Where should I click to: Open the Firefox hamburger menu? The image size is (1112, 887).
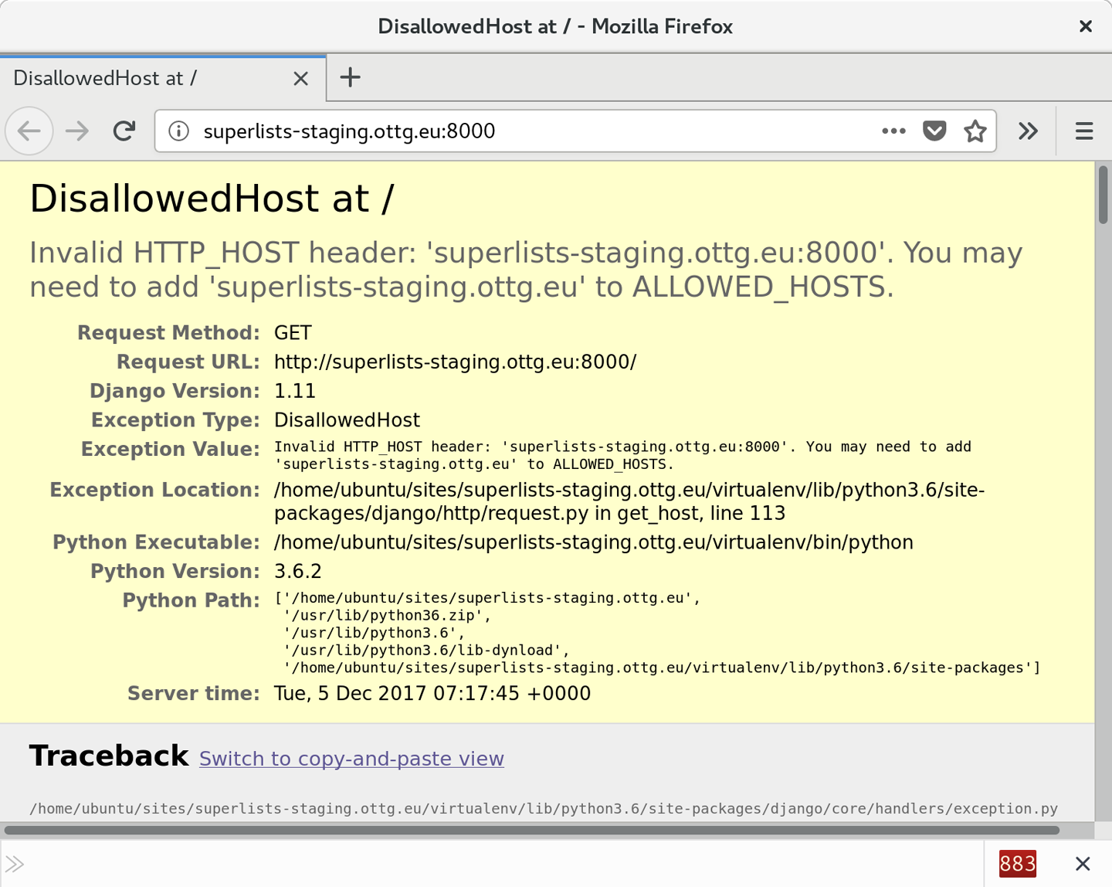click(1083, 131)
